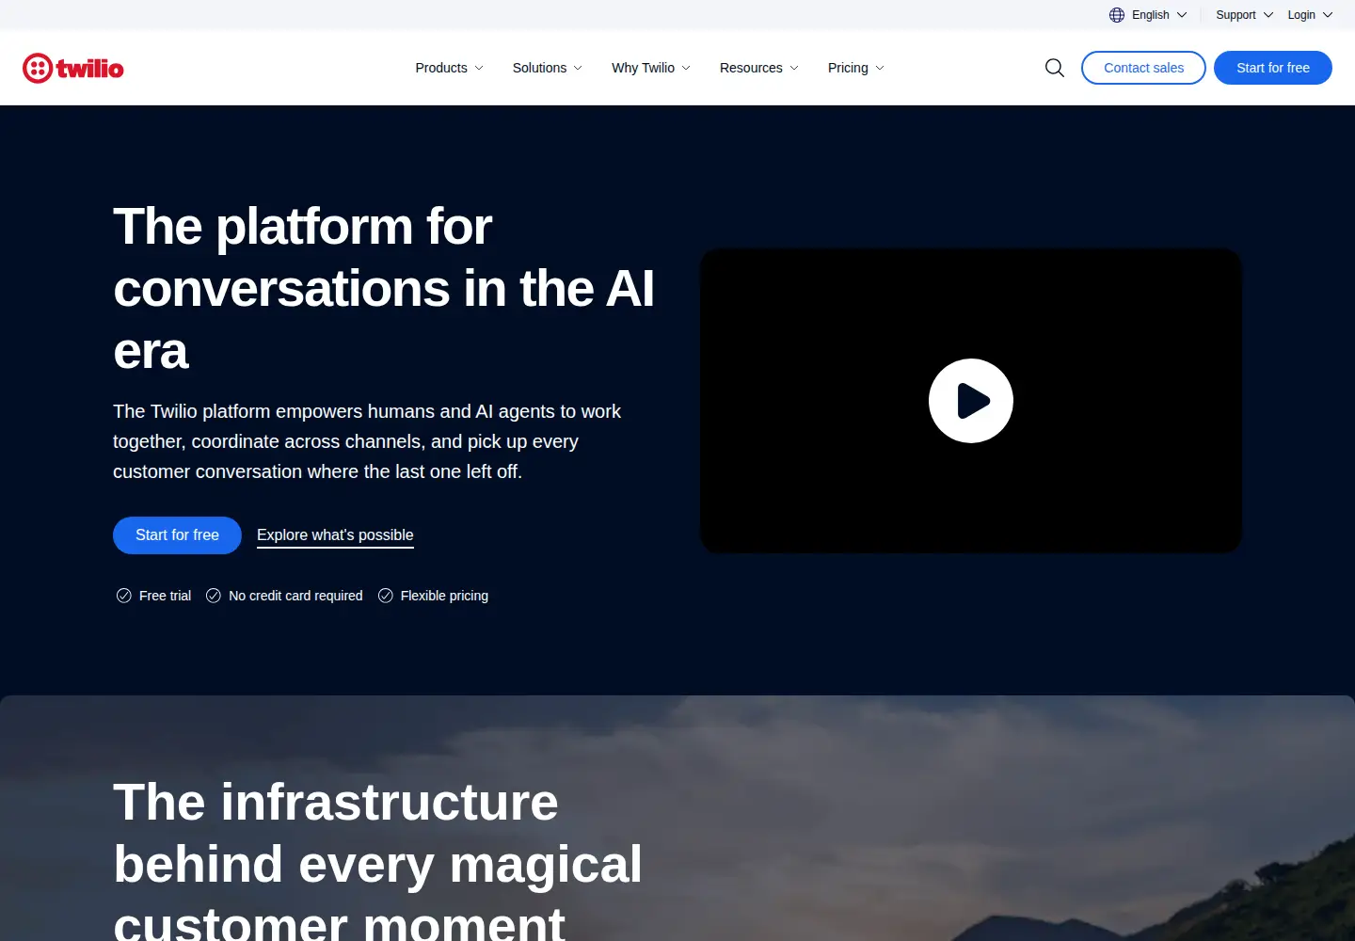
Task: Click the Twilio logo
Action: (73, 68)
